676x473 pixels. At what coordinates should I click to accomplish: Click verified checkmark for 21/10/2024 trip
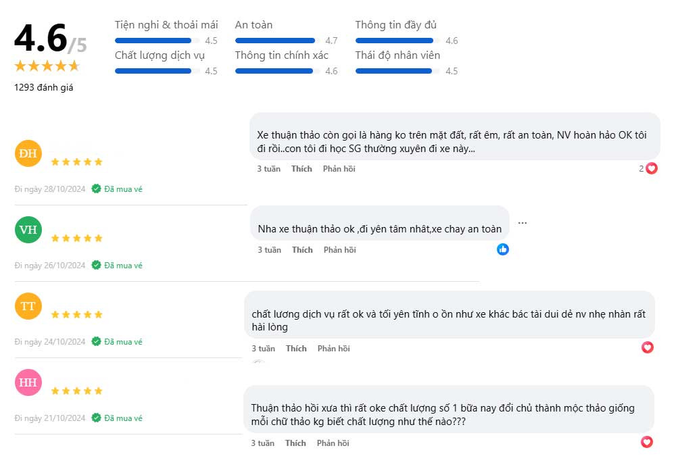[96, 418]
